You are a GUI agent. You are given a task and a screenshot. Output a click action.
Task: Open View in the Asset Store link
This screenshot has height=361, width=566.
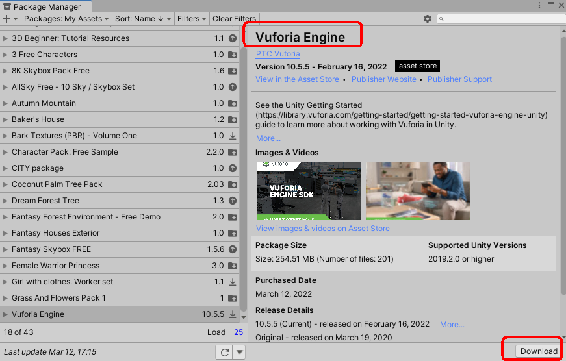pyautogui.click(x=297, y=79)
